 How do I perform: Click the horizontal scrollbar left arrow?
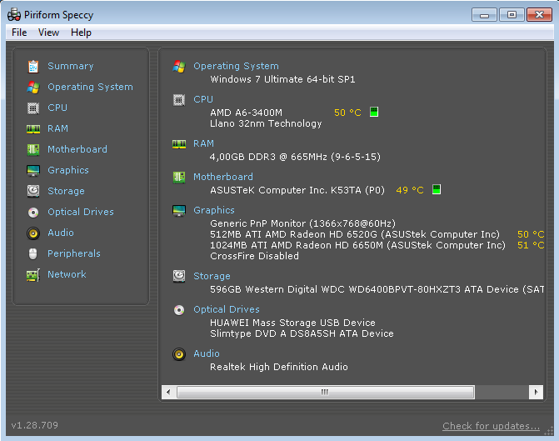coord(167,392)
